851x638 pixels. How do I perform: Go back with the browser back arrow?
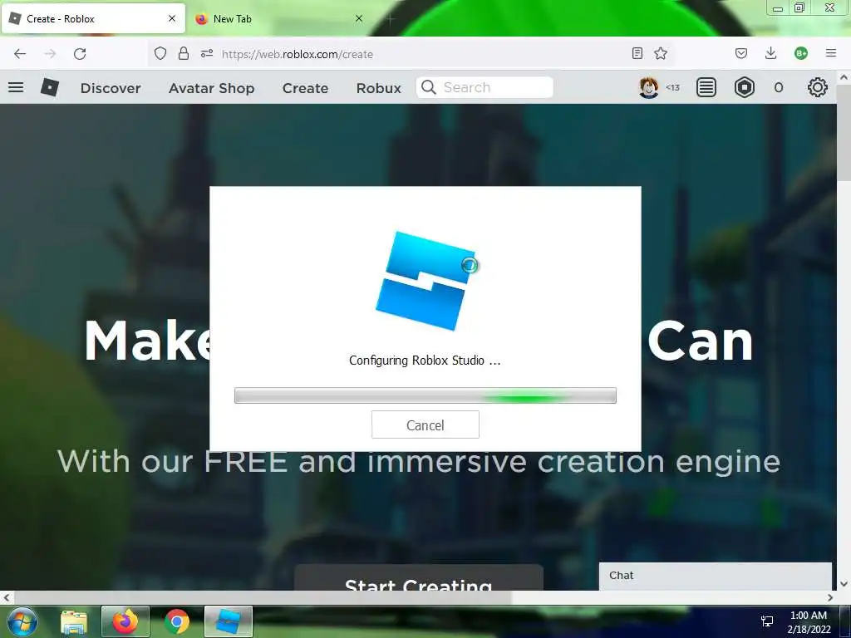20,54
